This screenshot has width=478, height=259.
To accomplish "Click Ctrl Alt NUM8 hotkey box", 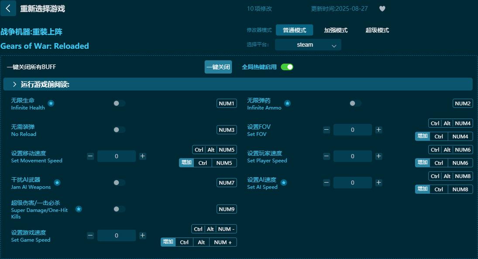I will click(450, 176).
